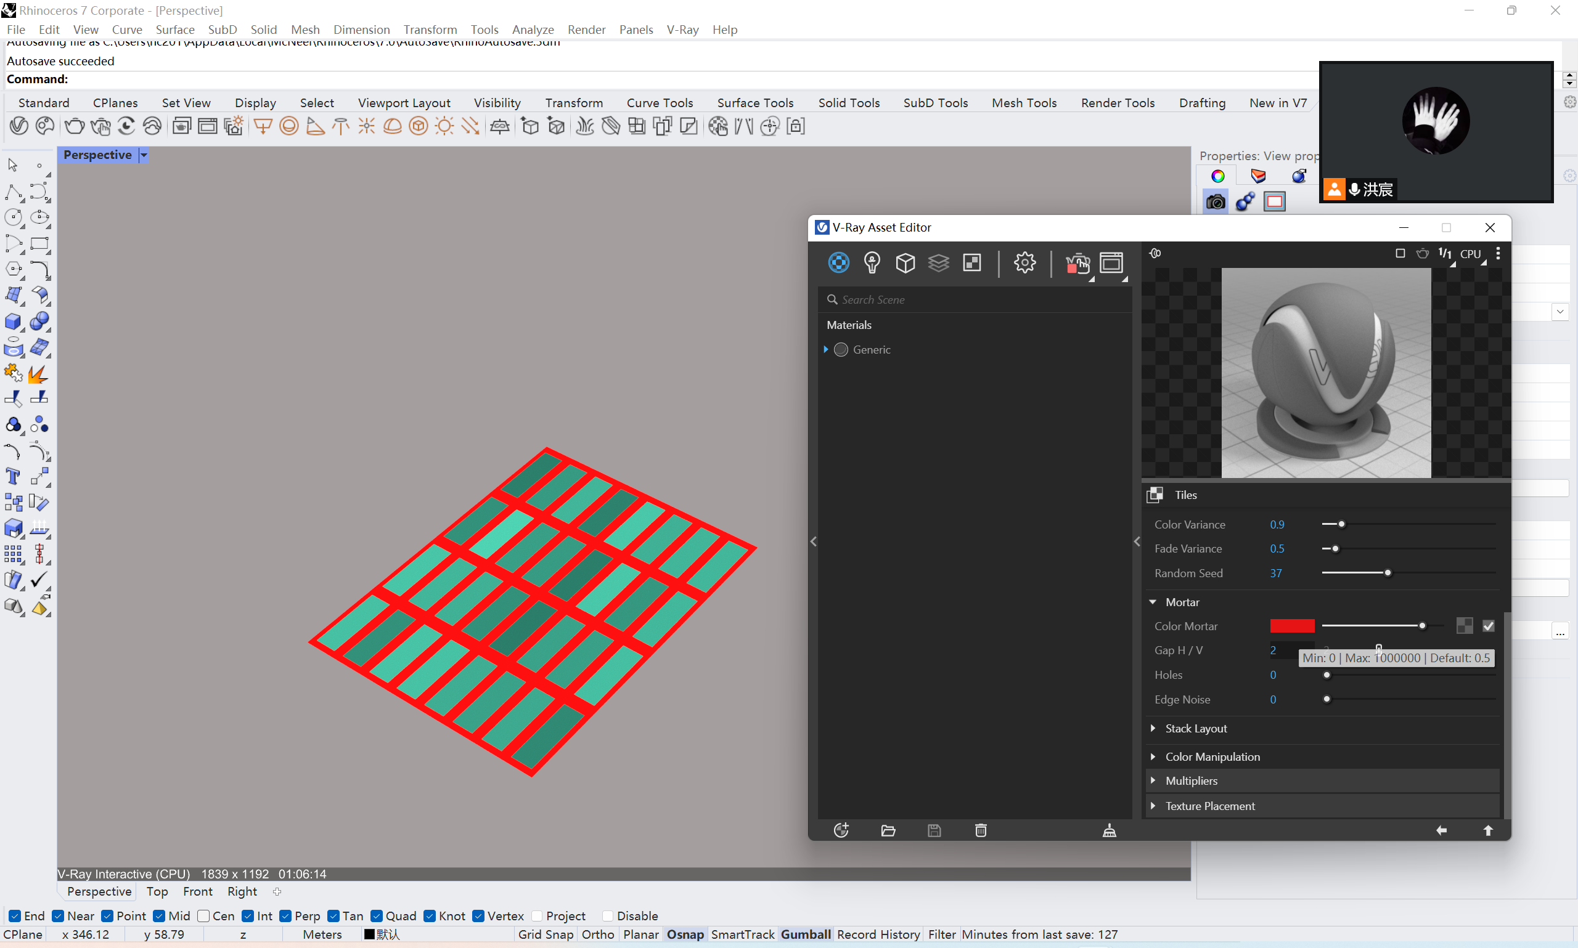
Task: Click the Search Scene input field
Action: pyautogui.click(x=976, y=299)
